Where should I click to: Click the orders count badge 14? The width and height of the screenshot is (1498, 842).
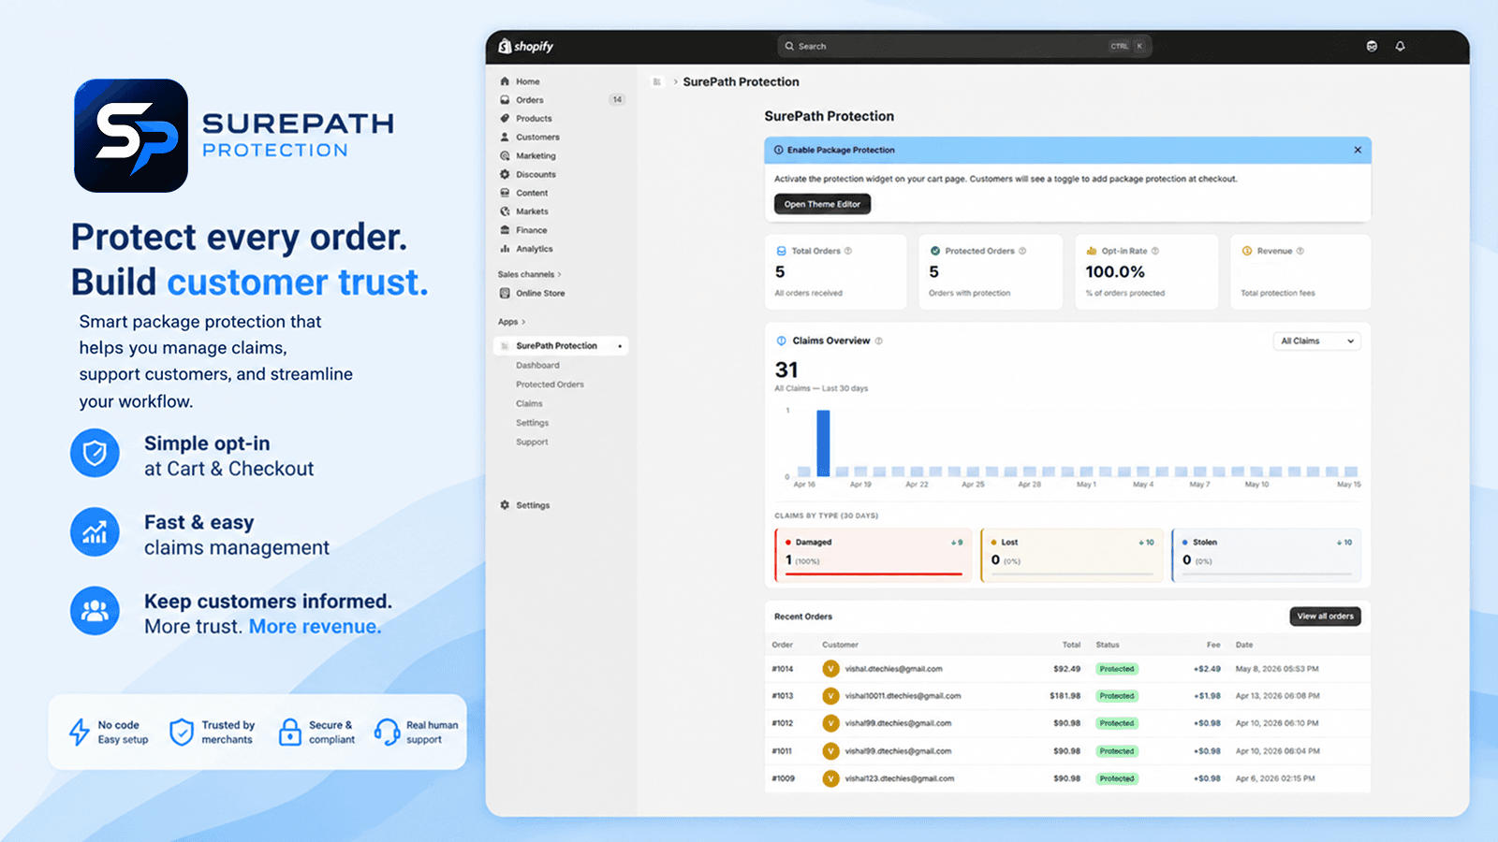pos(617,100)
